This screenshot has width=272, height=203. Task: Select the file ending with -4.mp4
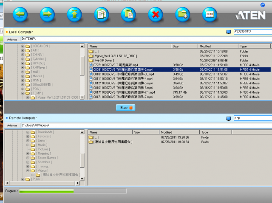[179, 79]
